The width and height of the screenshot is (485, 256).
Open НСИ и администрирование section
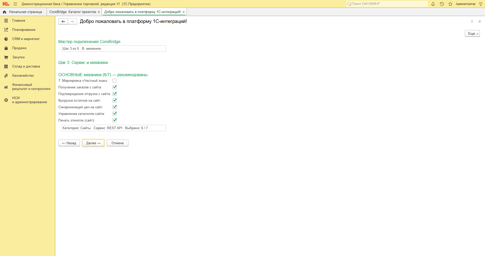(30, 100)
